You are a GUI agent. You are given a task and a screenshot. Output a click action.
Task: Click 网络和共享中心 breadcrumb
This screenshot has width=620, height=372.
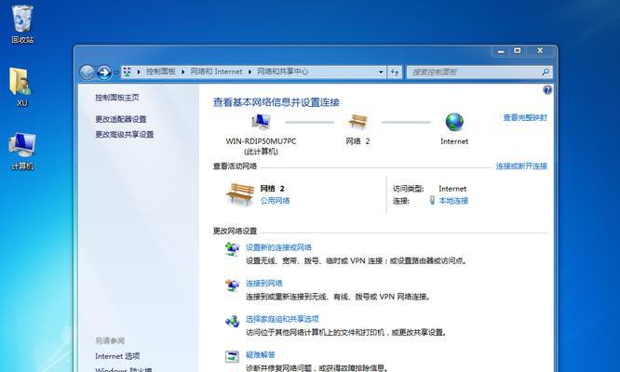coord(282,72)
